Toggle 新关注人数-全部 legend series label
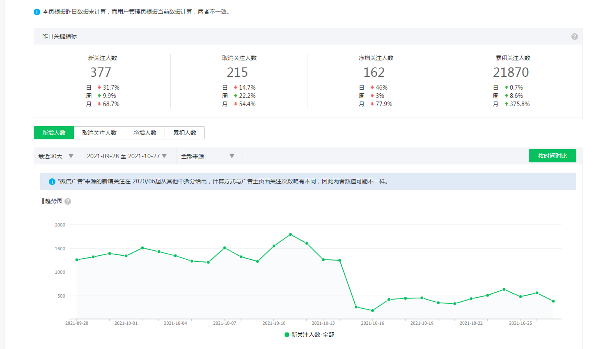610x349 pixels. [x=312, y=335]
